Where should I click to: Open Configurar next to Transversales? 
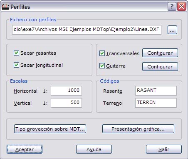[x=160, y=53]
